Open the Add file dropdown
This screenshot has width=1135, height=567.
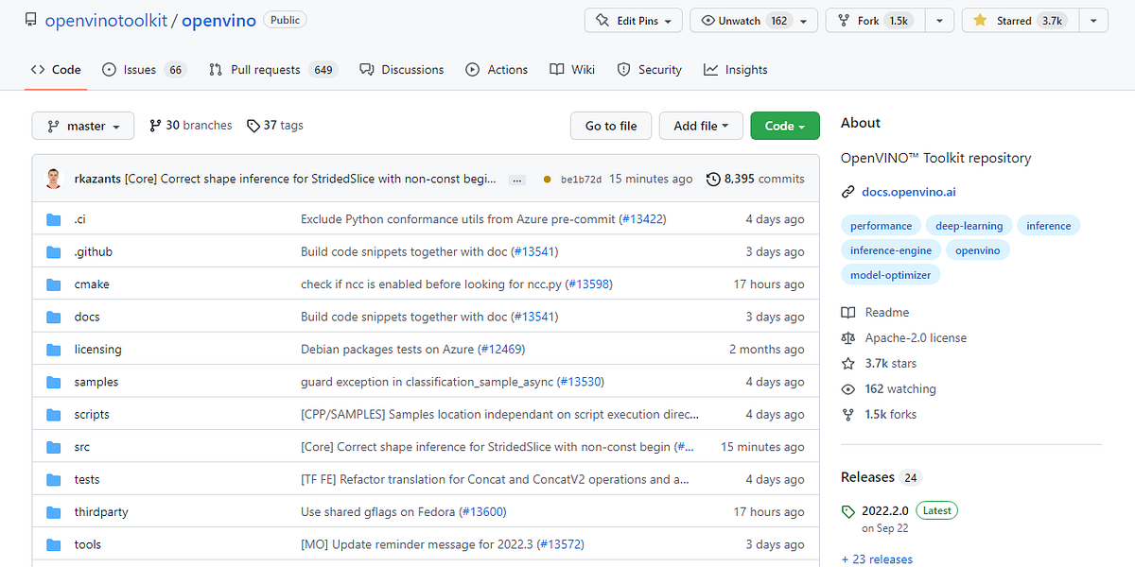701,126
